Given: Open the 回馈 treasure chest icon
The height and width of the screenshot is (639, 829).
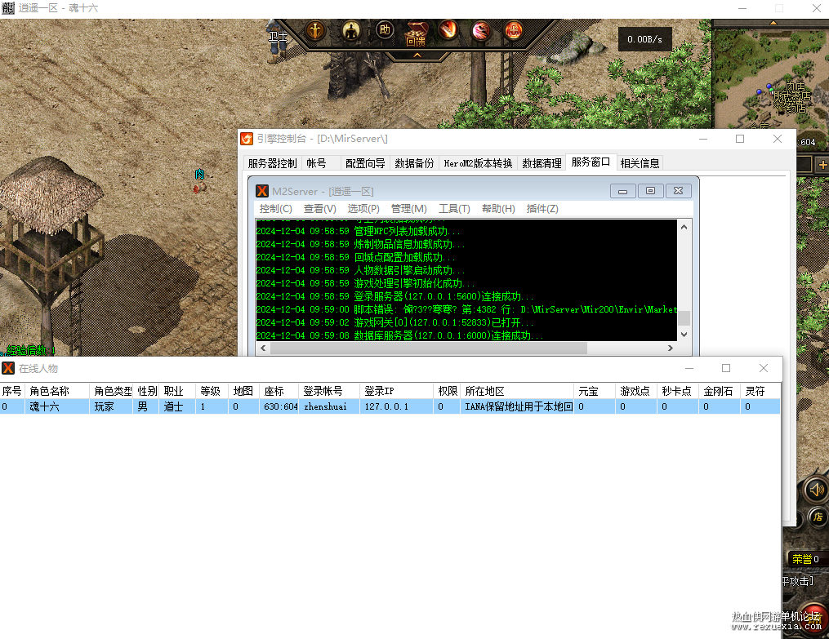Looking at the screenshot, I should tap(416, 33).
